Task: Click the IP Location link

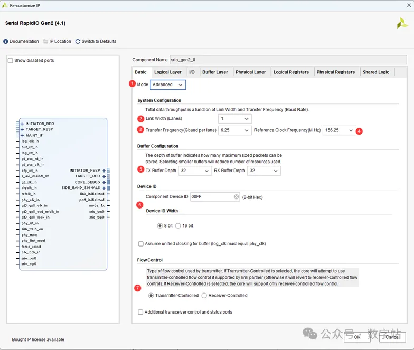Action: (60, 41)
